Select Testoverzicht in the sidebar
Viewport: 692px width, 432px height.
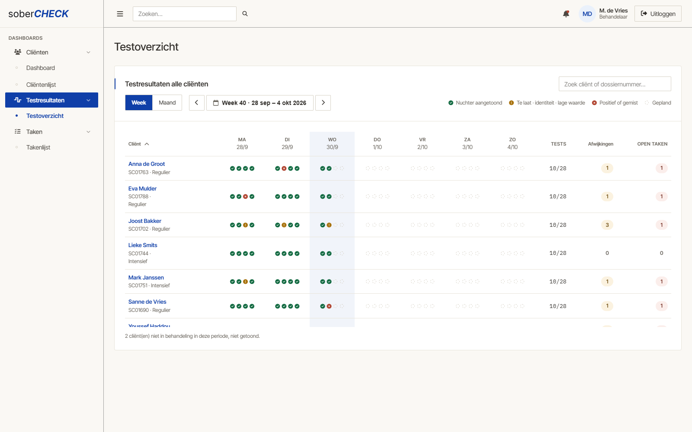pos(45,116)
